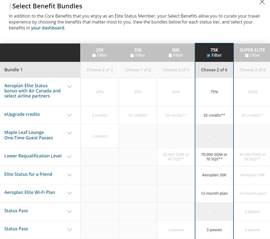Close the Select Benefit Bundles dialog
The height and width of the screenshot is (239, 270).
click(x=262, y=2)
